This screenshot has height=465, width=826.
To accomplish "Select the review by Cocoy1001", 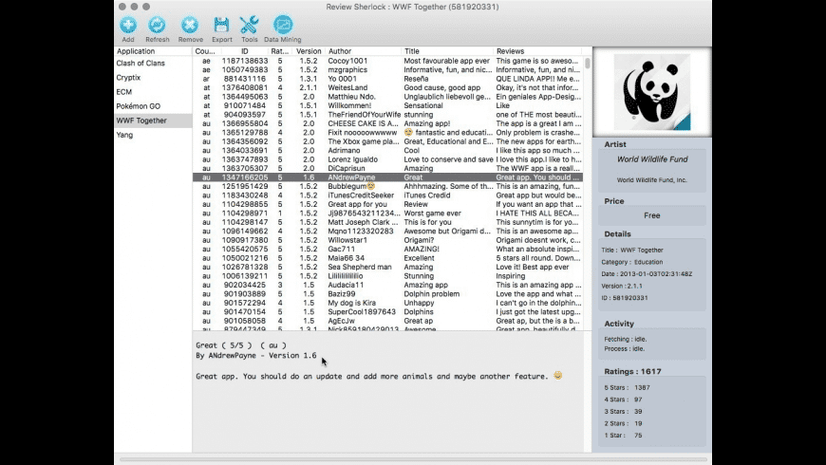I will 347,61.
